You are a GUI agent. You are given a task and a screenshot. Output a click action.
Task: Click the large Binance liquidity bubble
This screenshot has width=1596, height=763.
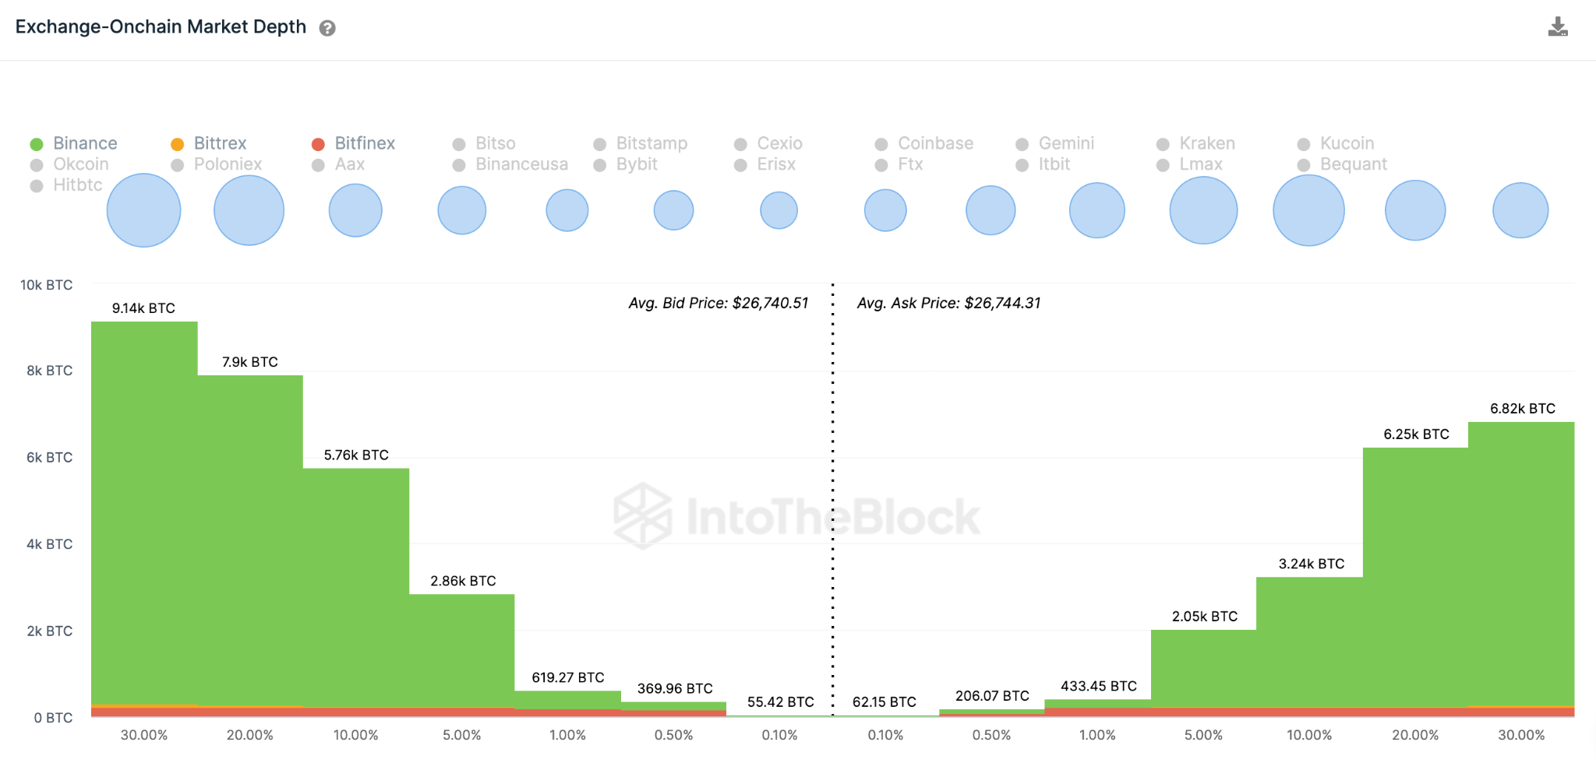143,209
